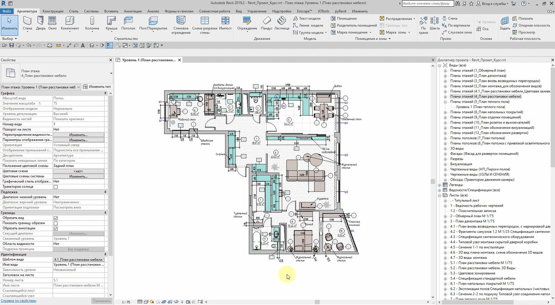The height and width of the screenshot is (305, 555).
Task: Expand the Ведомости/Спецификации (все) node
Action: pyautogui.click(x=439, y=190)
